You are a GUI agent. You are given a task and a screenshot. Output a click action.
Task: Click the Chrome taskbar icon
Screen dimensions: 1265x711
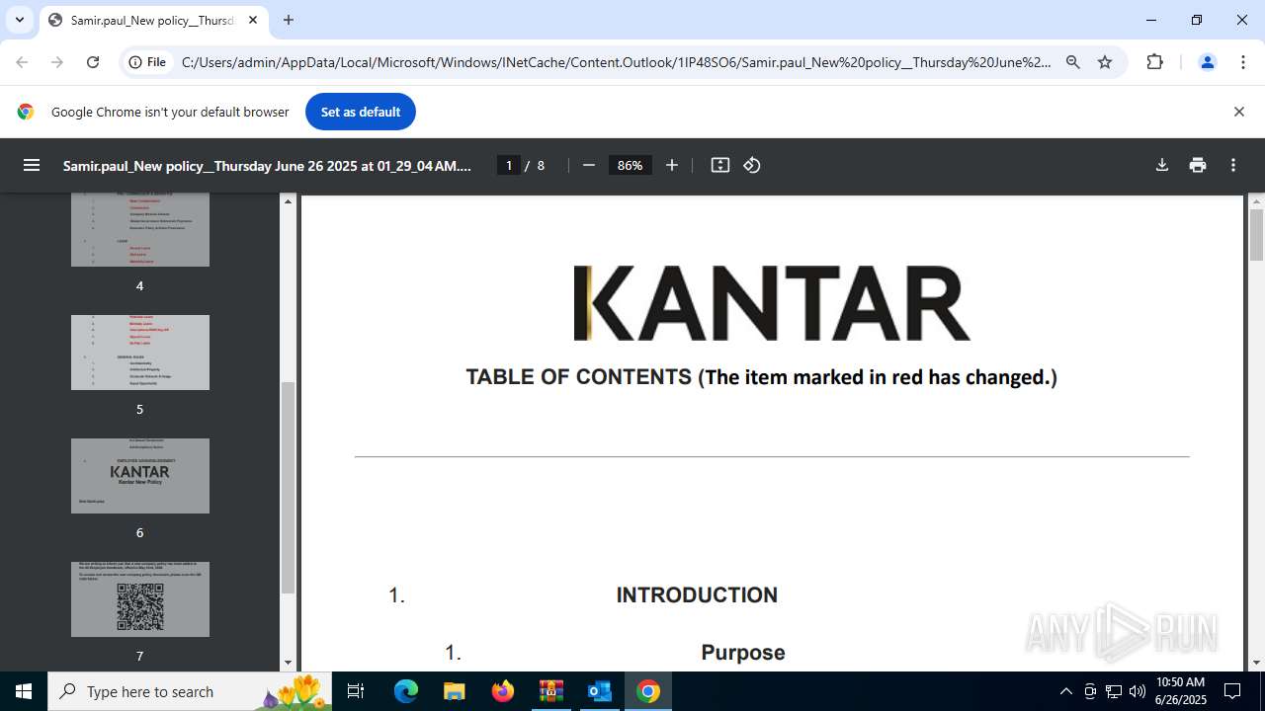tap(648, 691)
